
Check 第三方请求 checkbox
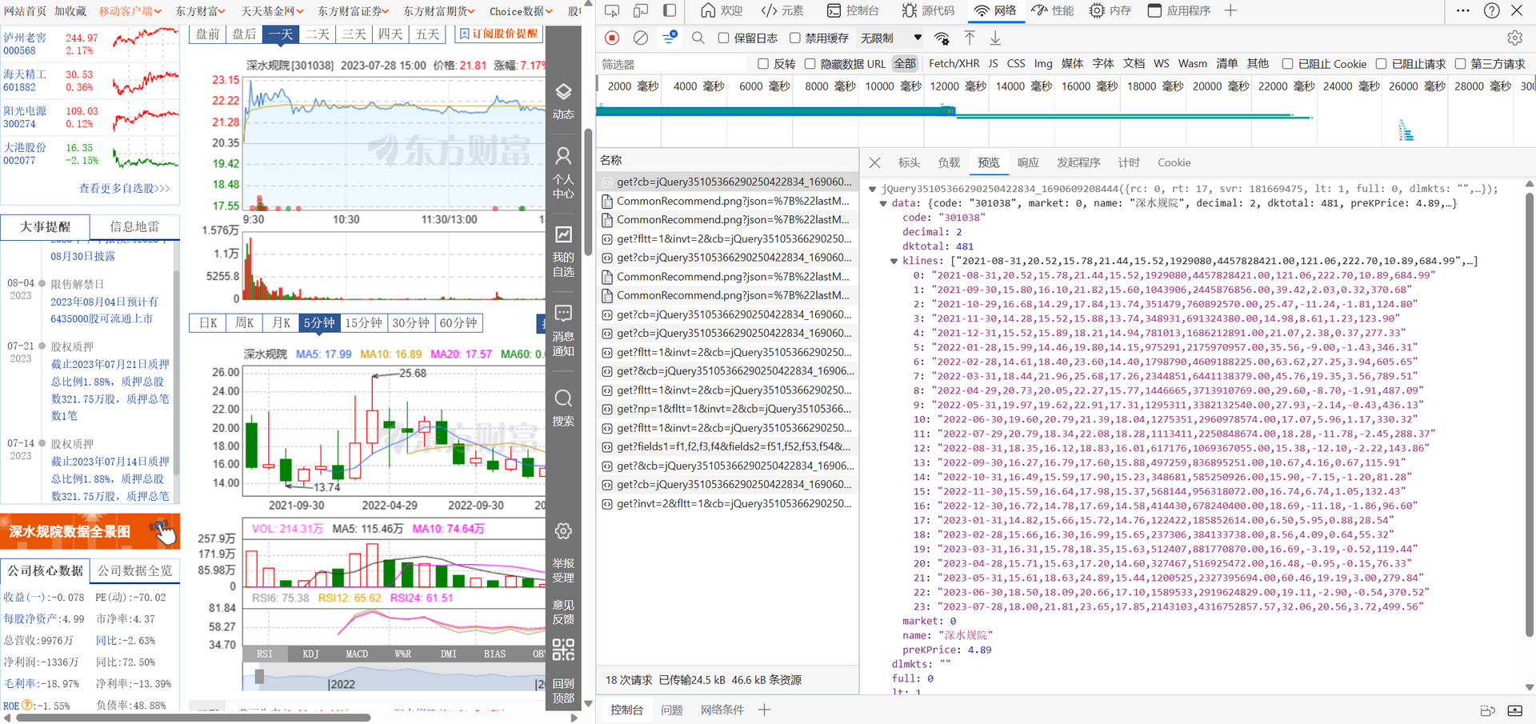pyautogui.click(x=1460, y=63)
